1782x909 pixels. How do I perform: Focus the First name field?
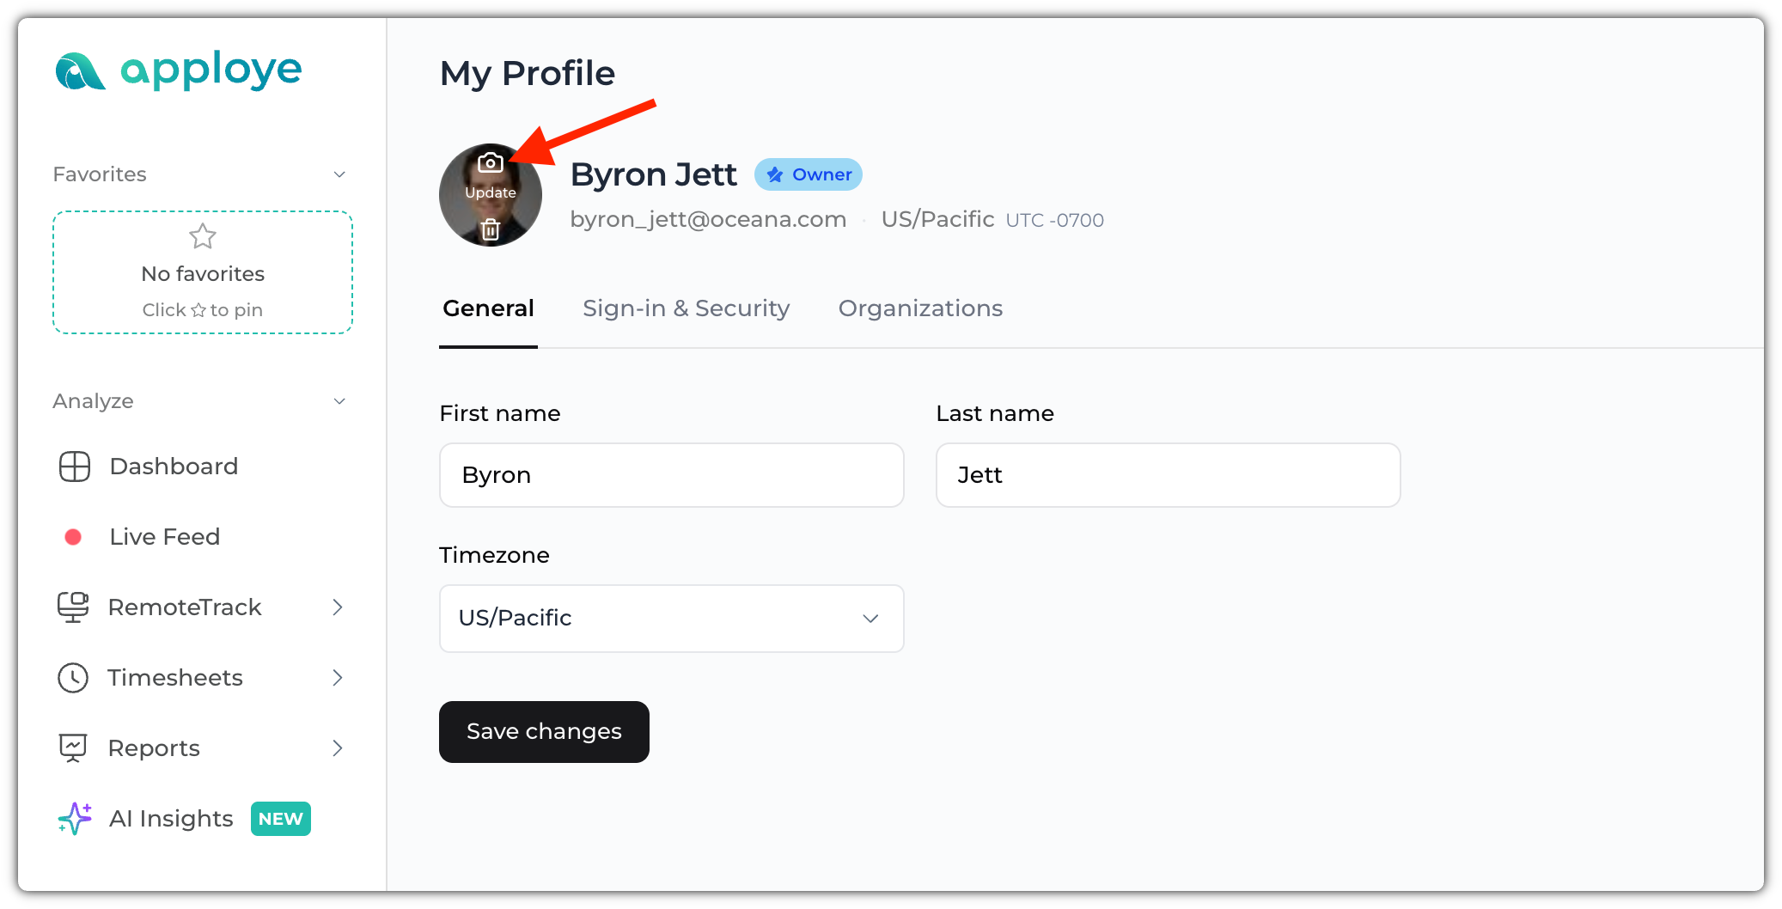click(671, 475)
